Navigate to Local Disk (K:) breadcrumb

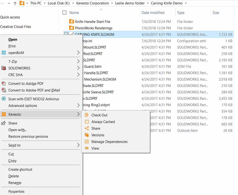[x=59, y=3]
